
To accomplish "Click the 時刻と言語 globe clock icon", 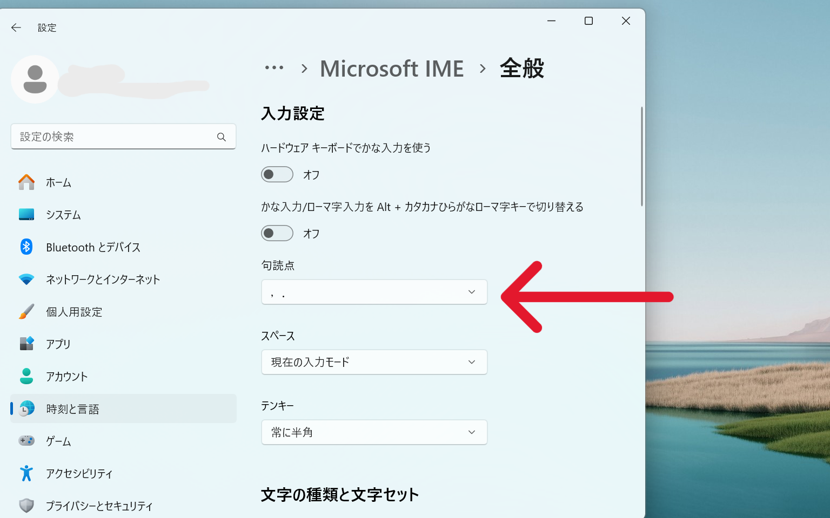I will (x=26, y=408).
